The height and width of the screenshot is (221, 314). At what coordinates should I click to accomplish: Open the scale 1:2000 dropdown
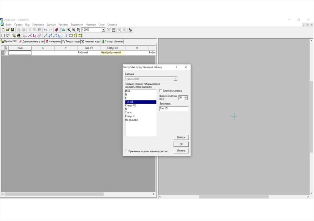pyautogui.click(x=103, y=30)
